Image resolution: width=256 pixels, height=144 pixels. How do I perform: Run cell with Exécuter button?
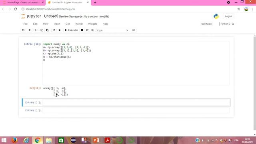tap(71, 30)
